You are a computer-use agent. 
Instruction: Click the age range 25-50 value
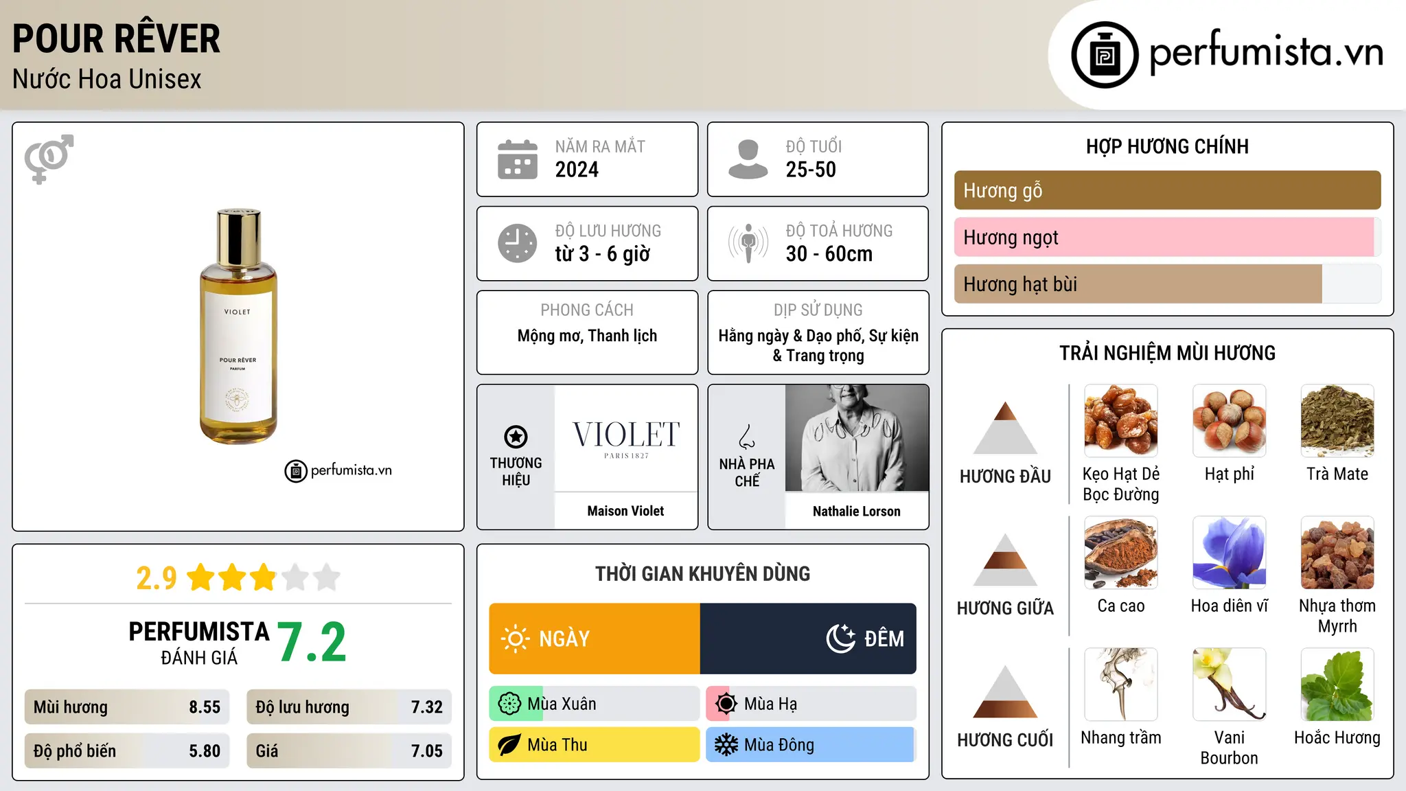coord(811,170)
